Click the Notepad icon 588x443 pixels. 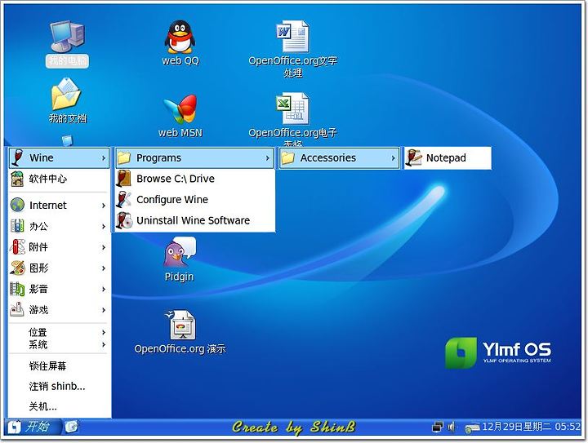tap(413, 157)
